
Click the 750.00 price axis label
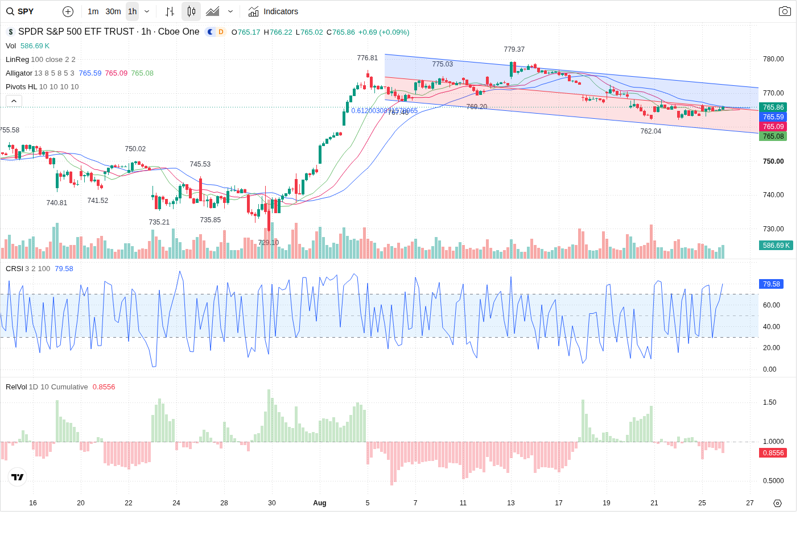point(773,161)
